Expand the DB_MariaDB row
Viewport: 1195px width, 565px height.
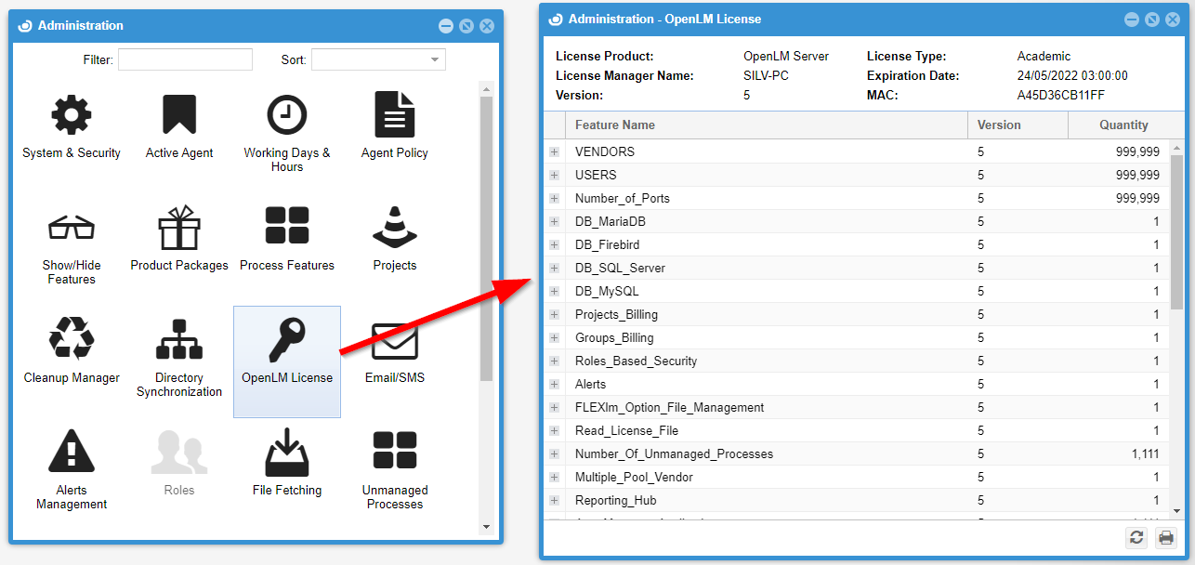555,221
